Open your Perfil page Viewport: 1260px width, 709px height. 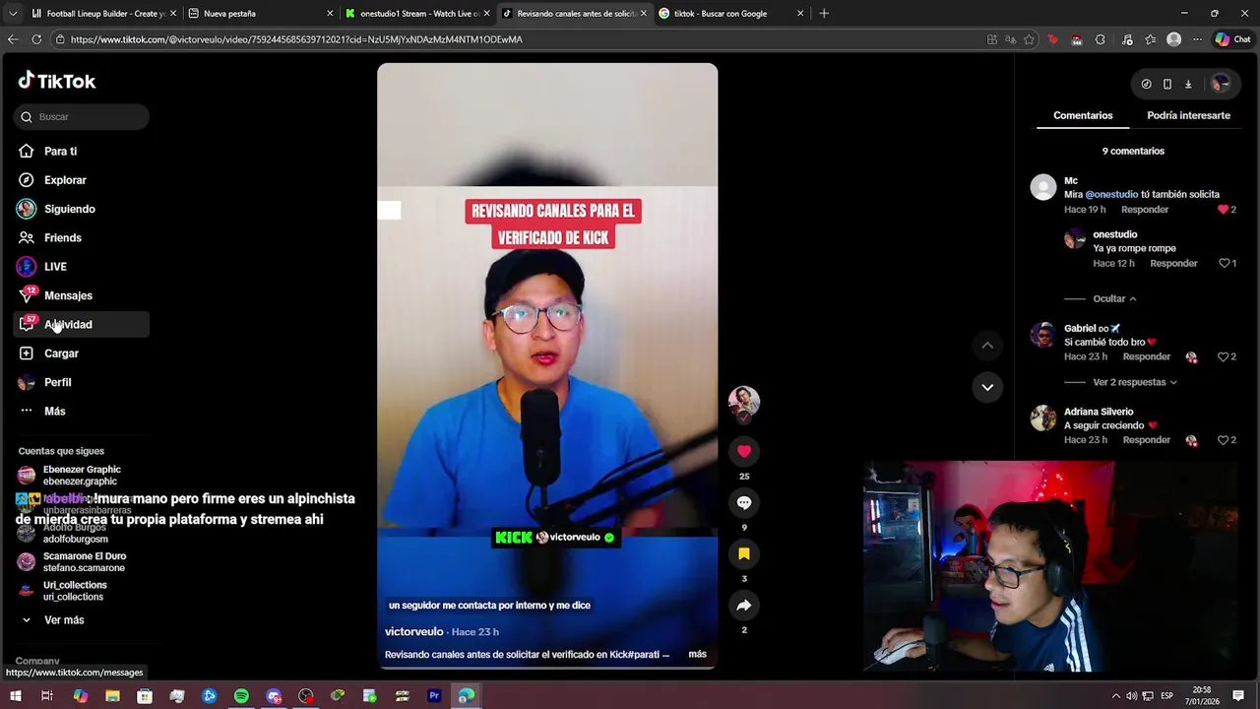coord(82,382)
